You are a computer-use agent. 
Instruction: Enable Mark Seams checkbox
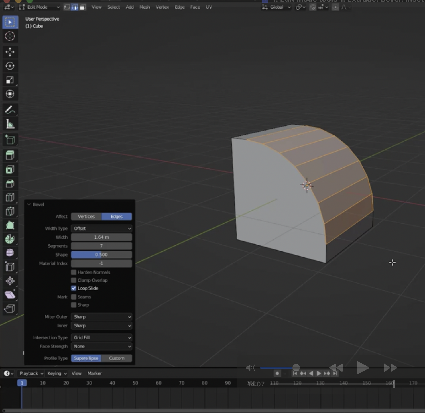point(74,297)
